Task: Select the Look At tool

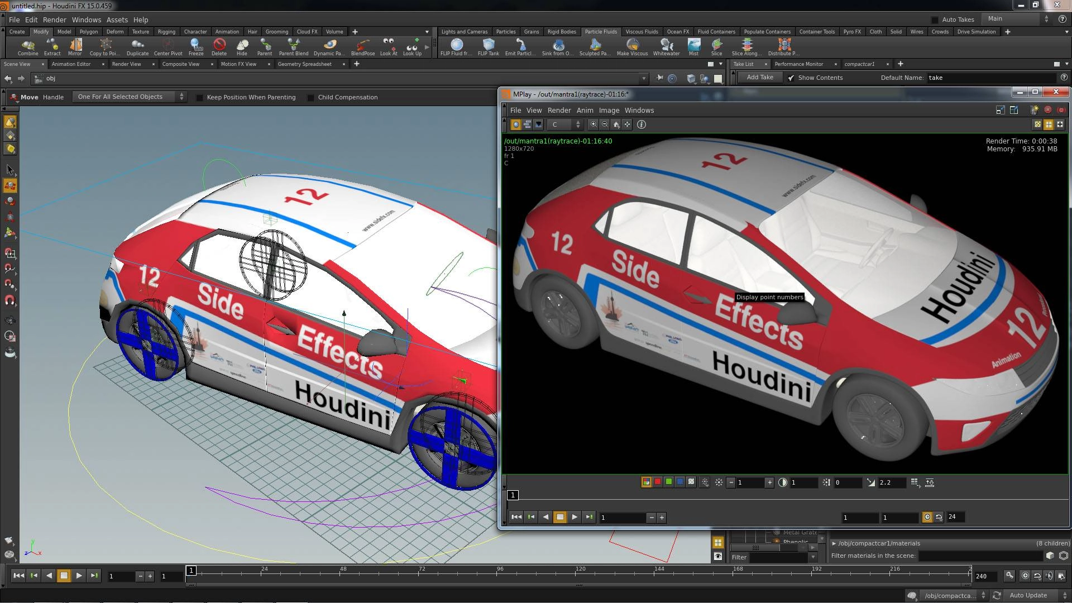Action: [x=389, y=47]
